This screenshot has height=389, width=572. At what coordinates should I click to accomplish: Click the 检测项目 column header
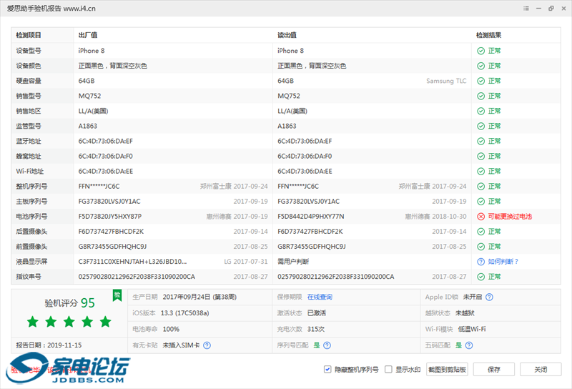point(29,36)
